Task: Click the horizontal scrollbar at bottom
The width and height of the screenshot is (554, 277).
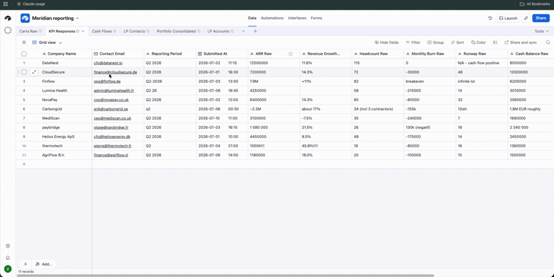Action: coord(225,275)
